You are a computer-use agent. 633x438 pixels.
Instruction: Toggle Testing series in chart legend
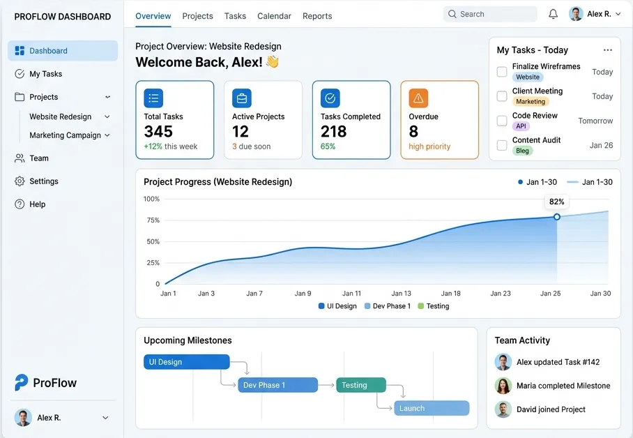434,306
